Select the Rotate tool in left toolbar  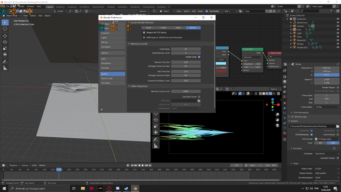click(x=5, y=42)
